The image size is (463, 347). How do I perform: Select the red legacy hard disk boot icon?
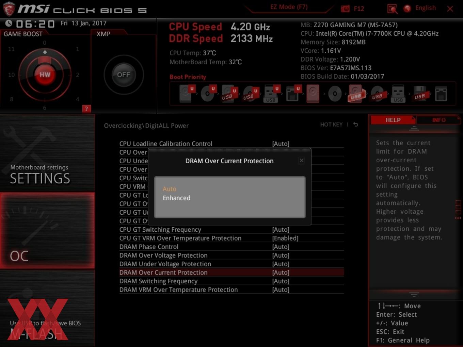313,94
